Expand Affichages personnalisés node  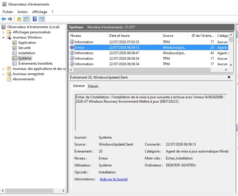tap(3, 32)
